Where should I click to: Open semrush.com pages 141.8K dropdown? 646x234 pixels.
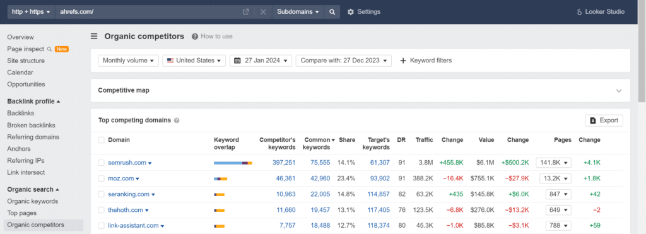coord(554,163)
